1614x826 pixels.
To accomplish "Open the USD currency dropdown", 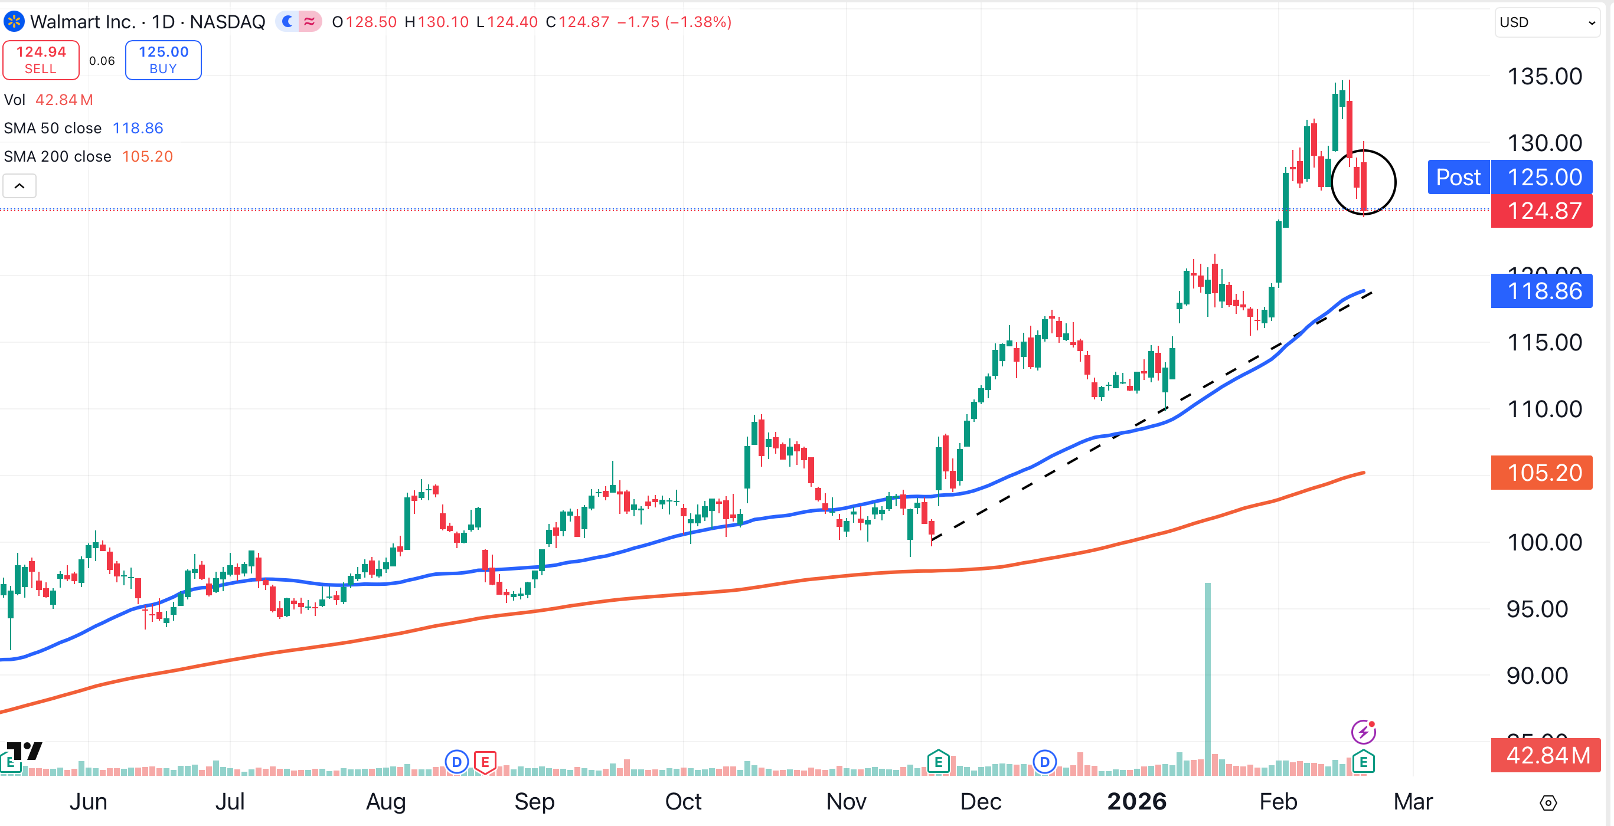I will [1546, 22].
